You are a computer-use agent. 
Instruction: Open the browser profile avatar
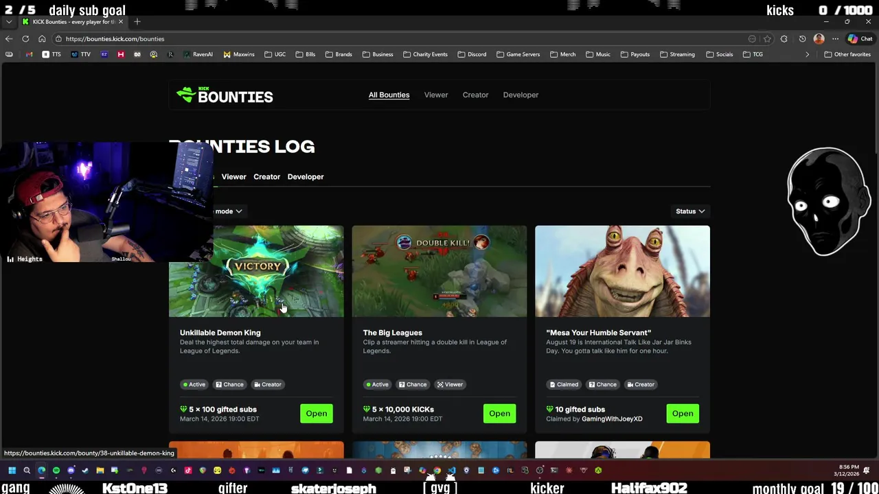click(819, 39)
